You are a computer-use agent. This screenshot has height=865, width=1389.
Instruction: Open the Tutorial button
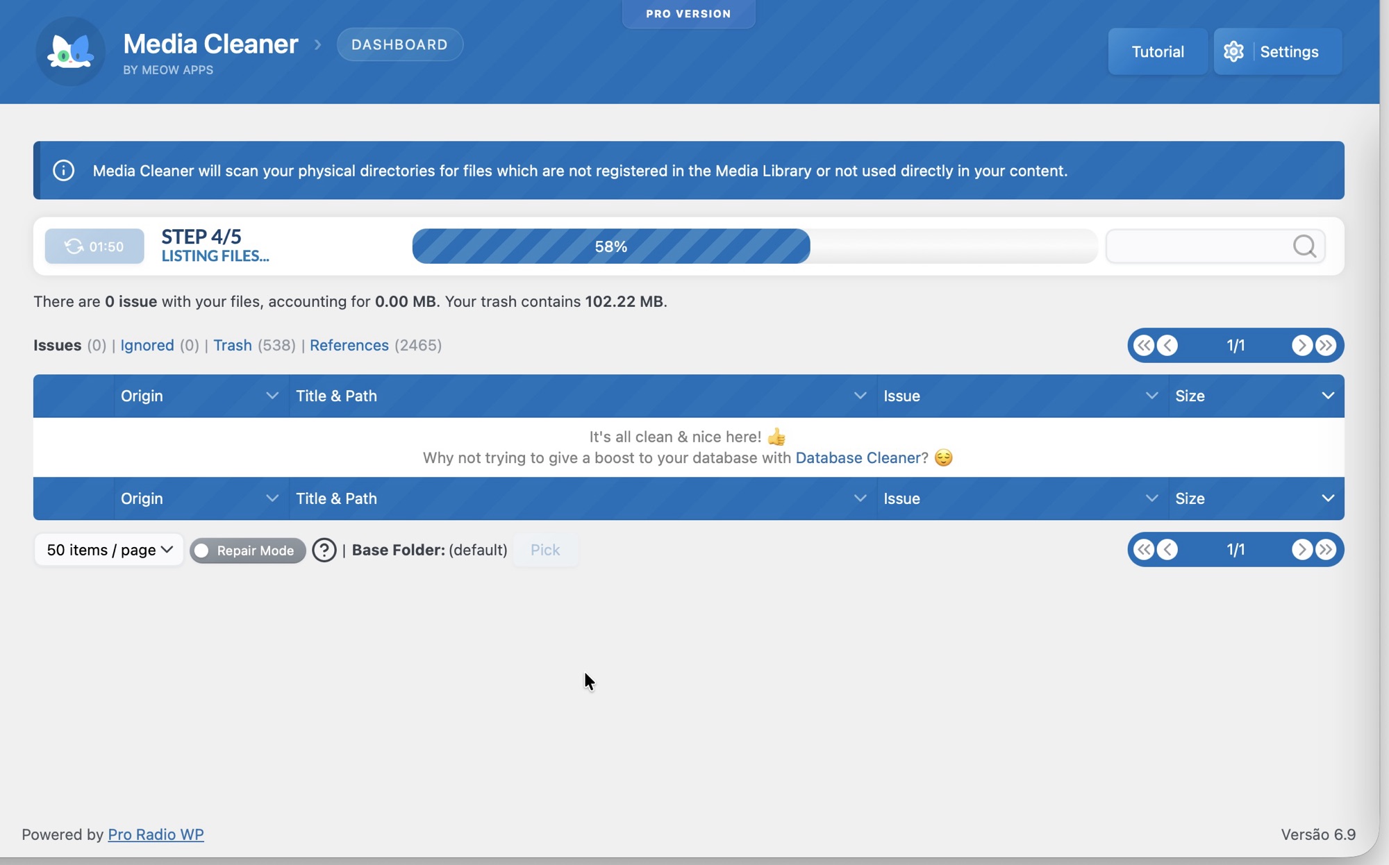click(x=1157, y=51)
